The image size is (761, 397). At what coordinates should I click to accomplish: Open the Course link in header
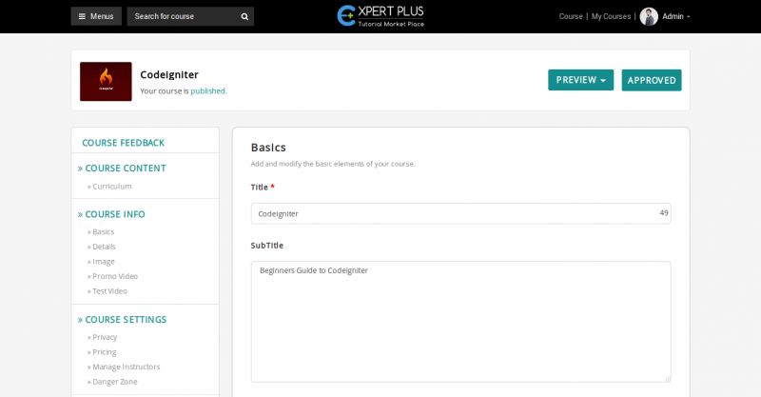coord(571,16)
